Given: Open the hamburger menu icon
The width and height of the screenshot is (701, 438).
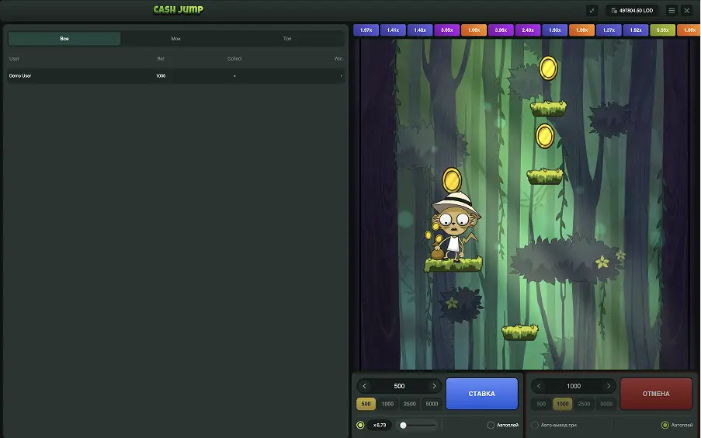Looking at the screenshot, I should tap(672, 11).
